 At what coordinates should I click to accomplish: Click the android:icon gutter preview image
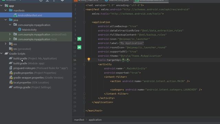tap(79, 39)
